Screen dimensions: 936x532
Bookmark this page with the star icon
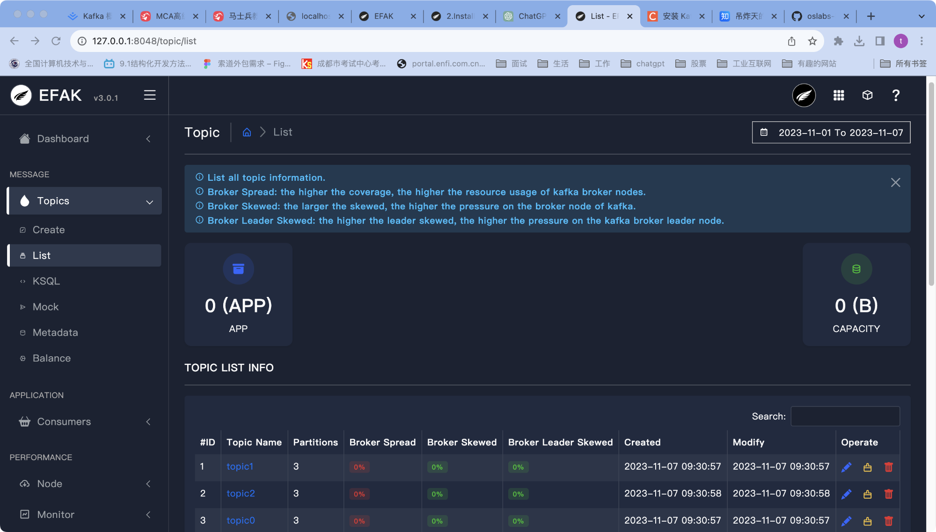(x=812, y=41)
